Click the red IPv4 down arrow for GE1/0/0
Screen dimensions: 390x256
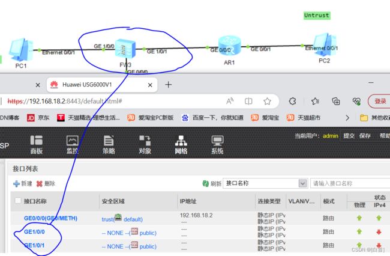pos(379,232)
